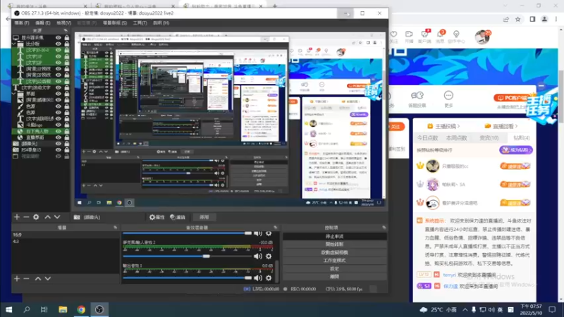
Task: Open the 檔案(F) menu in OBS
Action: click(x=22, y=23)
